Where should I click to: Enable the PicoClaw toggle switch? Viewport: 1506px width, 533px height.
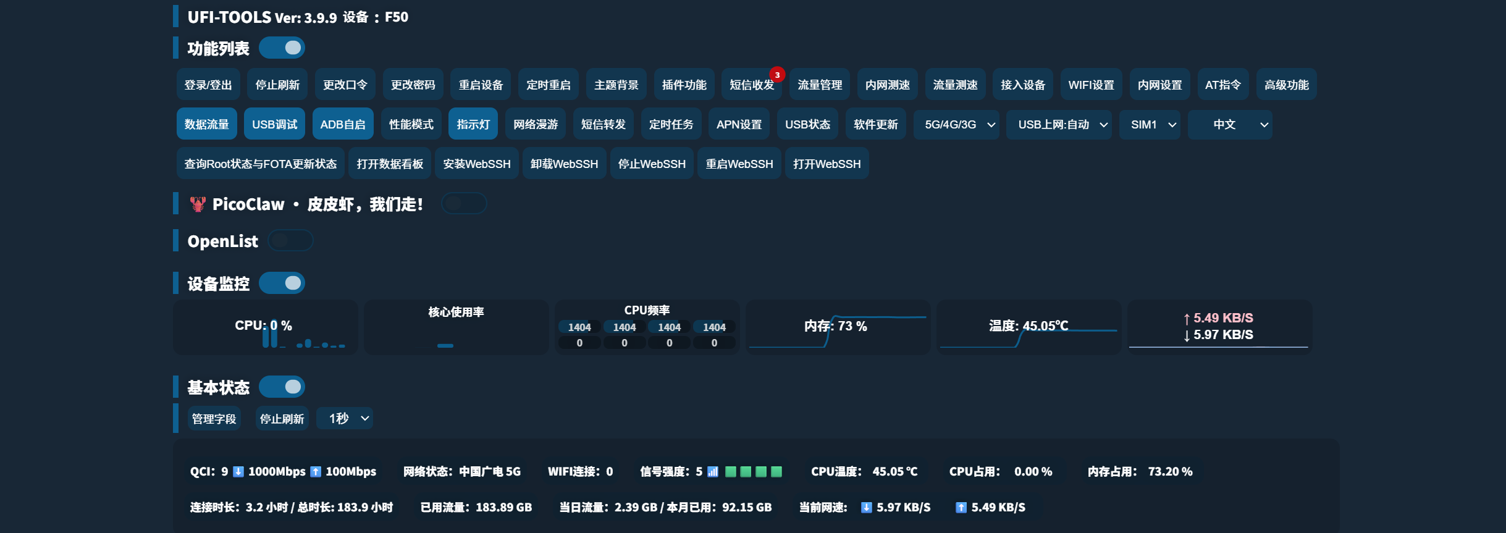[x=464, y=203]
